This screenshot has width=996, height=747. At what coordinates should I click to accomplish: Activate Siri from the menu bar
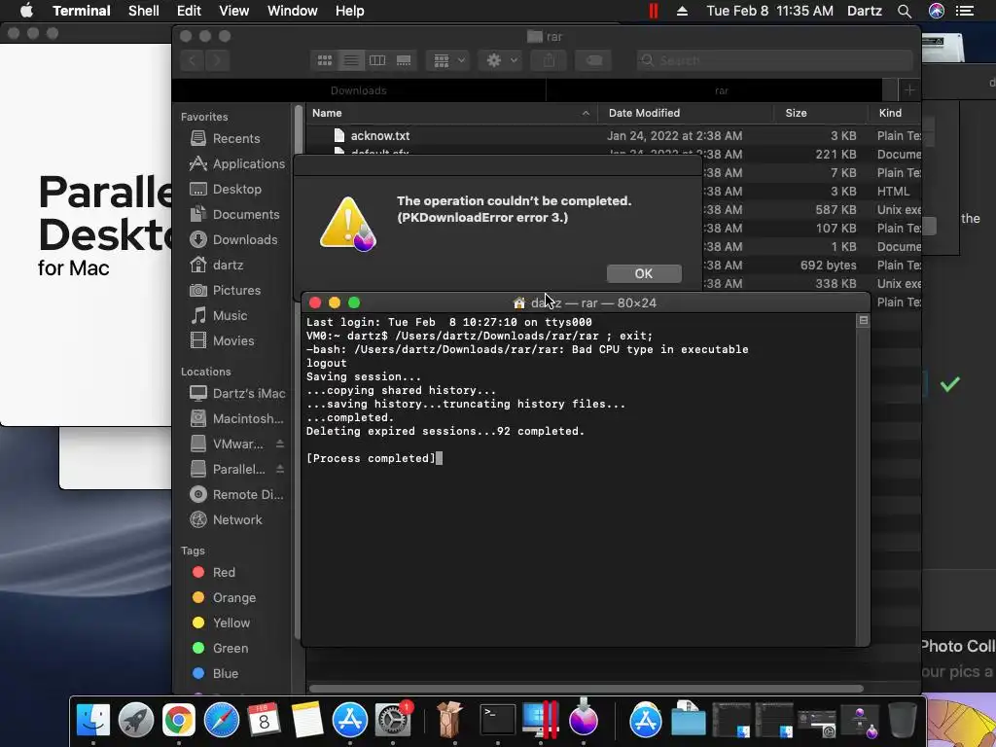coord(937,11)
